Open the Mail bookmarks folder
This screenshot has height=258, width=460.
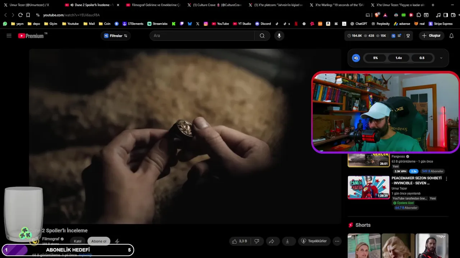[89, 24]
